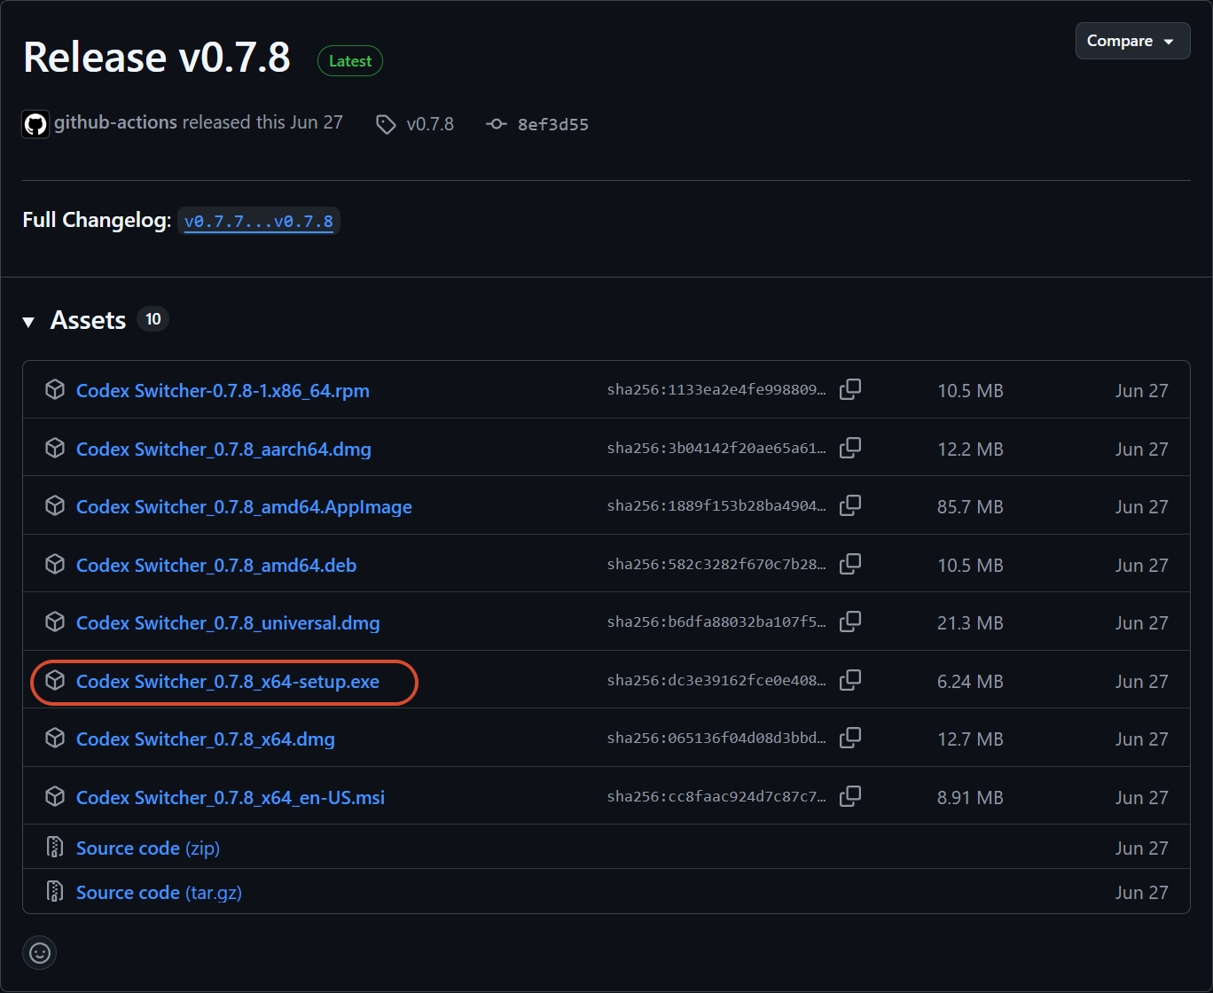Open the v0.7.7...v0.7.8 changelog link
This screenshot has height=993, width=1213.
(x=259, y=221)
